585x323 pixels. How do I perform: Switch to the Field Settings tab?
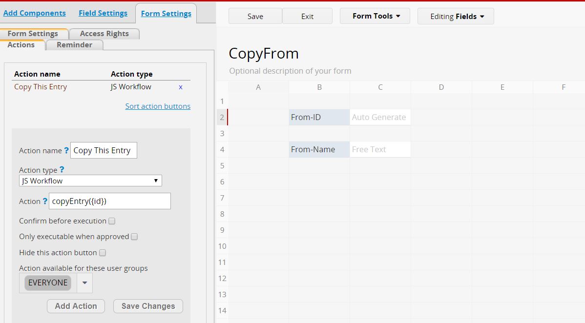click(103, 13)
